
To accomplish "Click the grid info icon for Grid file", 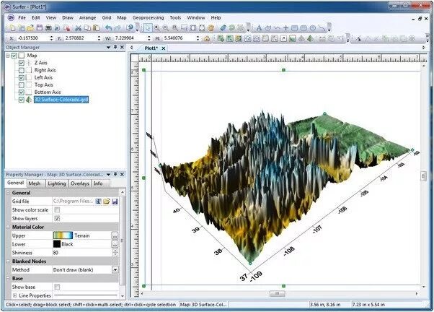I will 98,201.
